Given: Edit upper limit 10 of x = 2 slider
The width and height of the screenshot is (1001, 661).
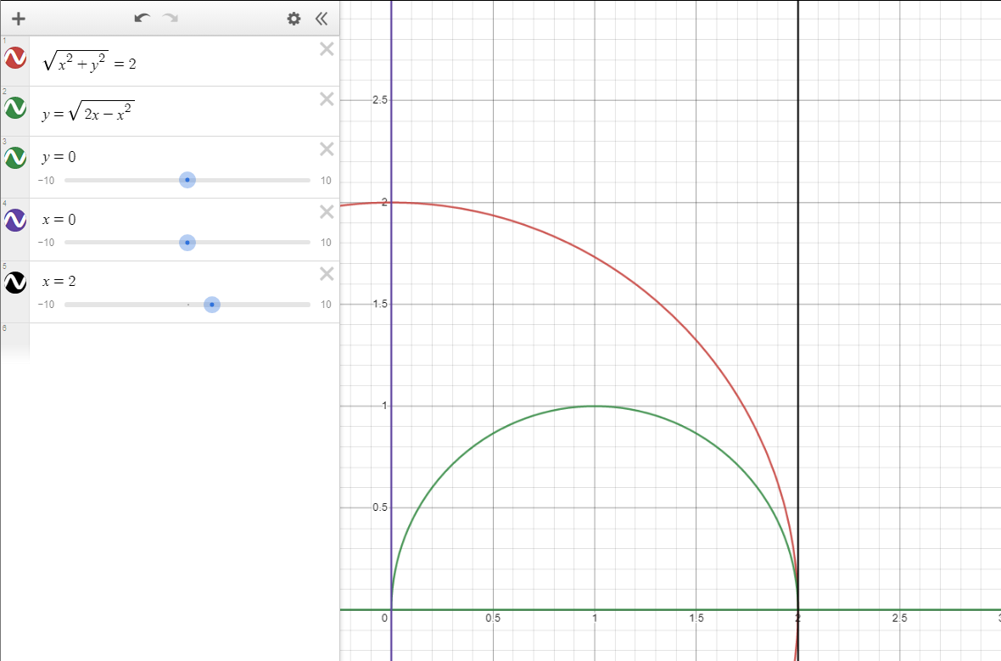Looking at the screenshot, I should [x=327, y=305].
